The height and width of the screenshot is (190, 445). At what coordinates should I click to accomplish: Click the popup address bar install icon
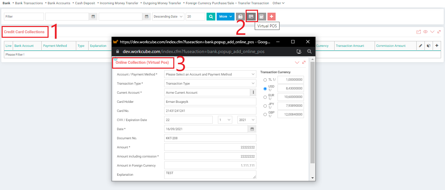click(299, 51)
